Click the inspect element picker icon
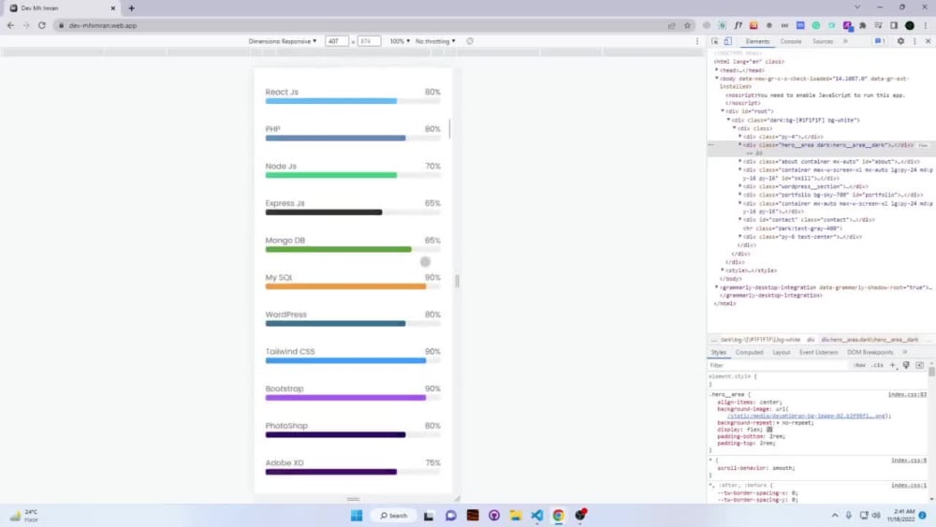 (714, 41)
